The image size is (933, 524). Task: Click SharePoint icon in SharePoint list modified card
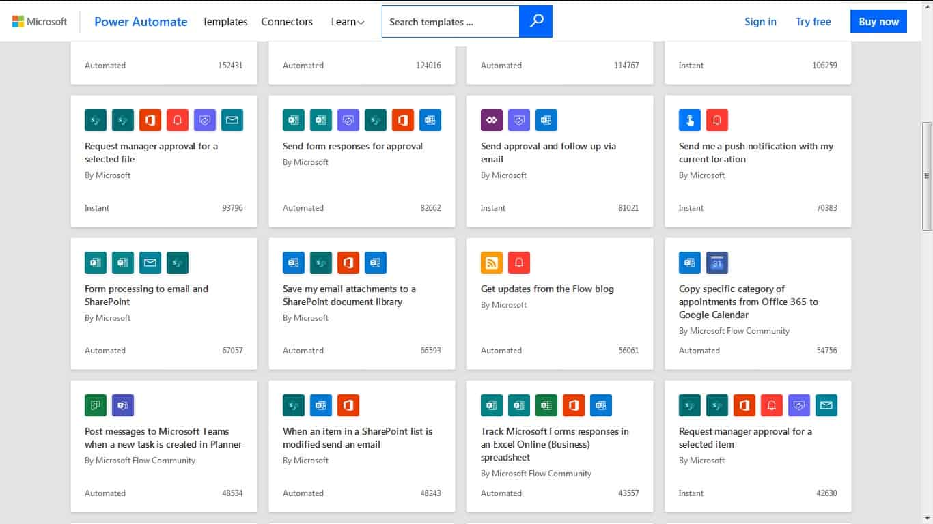[x=294, y=405]
